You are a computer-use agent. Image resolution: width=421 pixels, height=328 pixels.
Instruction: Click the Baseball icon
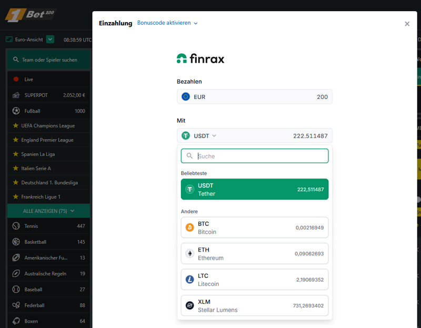tap(16, 290)
